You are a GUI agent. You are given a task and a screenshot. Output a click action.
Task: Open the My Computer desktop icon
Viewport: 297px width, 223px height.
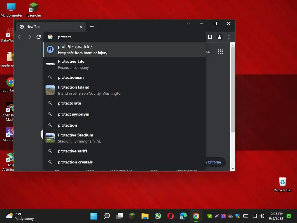(x=11, y=10)
